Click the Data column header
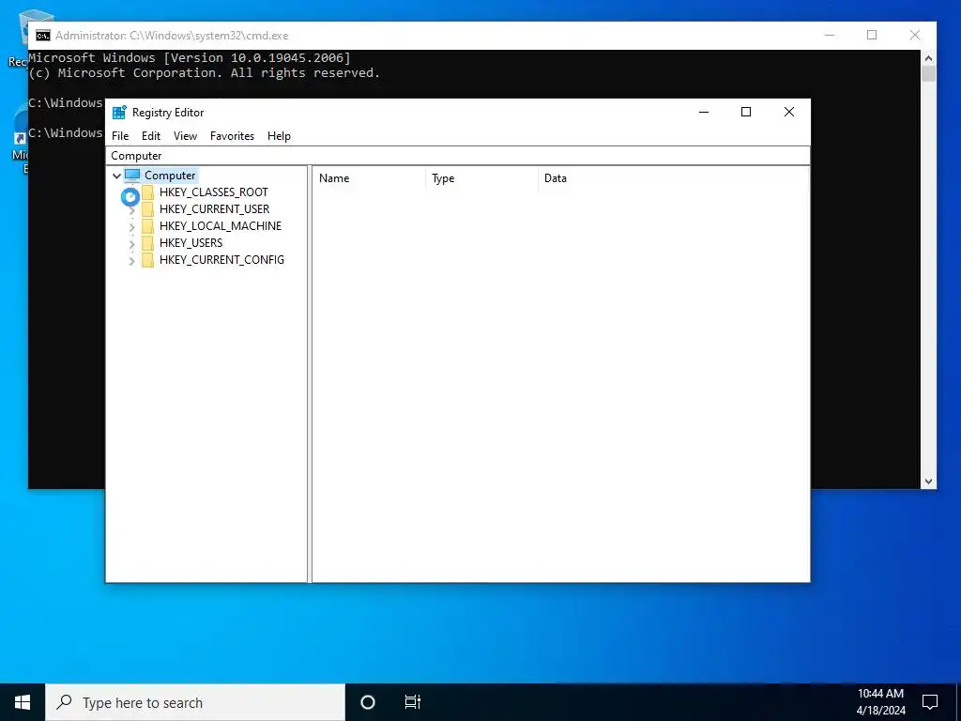961x721 pixels. (x=674, y=178)
